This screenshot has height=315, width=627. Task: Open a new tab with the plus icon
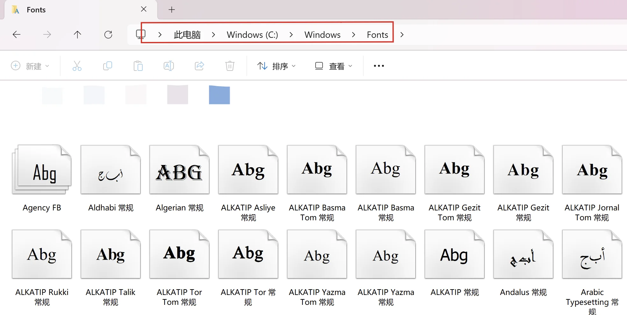(172, 10)
